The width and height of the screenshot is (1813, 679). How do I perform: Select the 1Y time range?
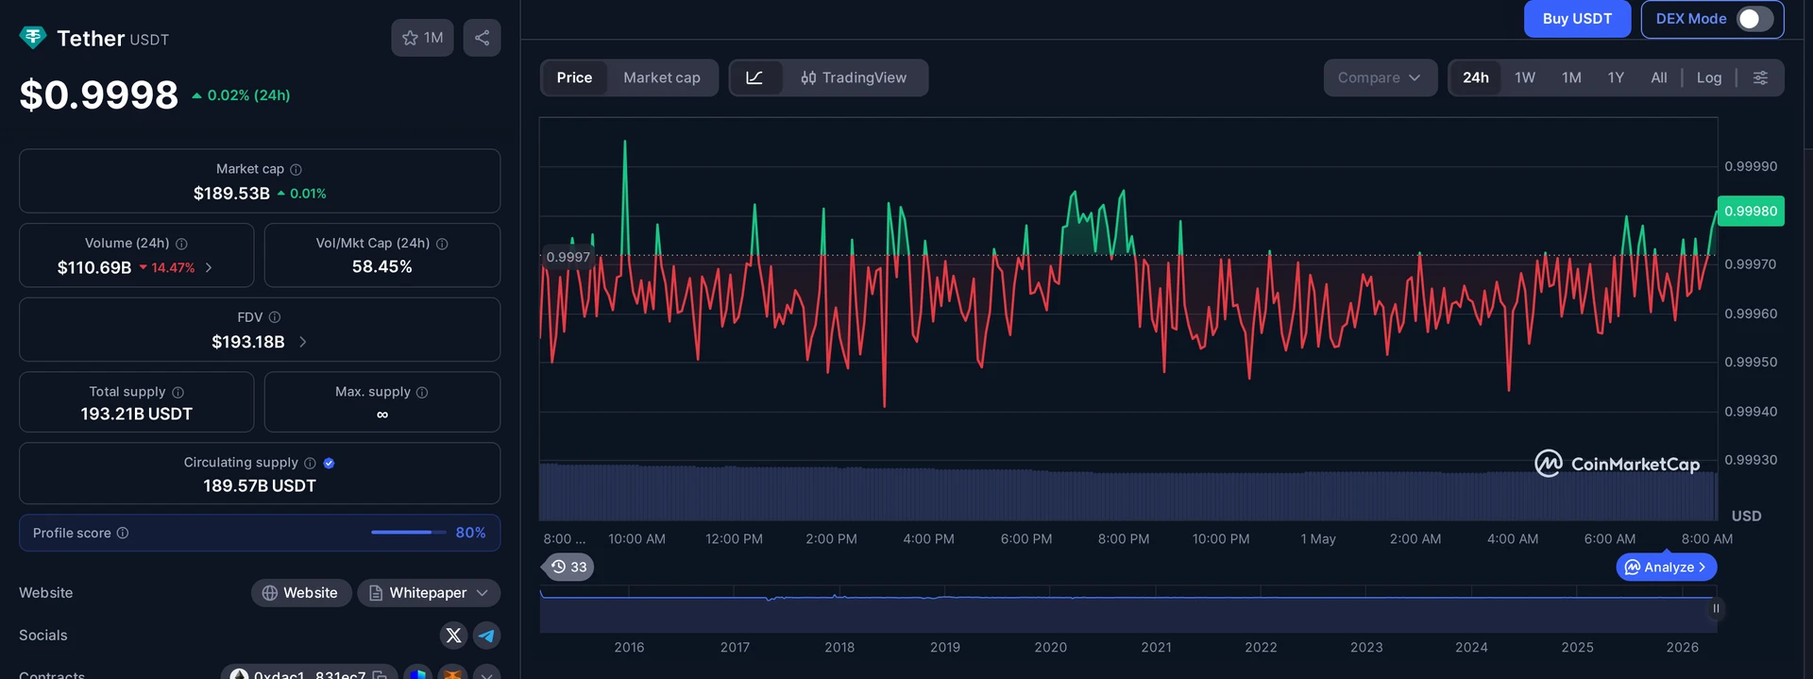1616,77
